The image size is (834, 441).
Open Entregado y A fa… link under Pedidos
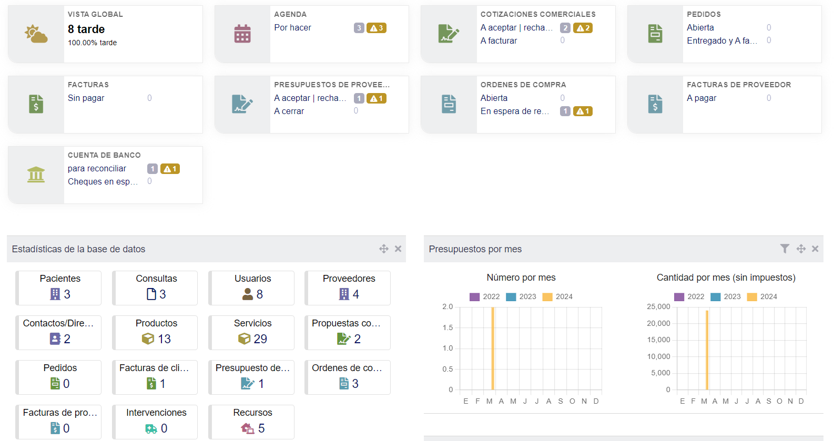(x=722, y=40)
